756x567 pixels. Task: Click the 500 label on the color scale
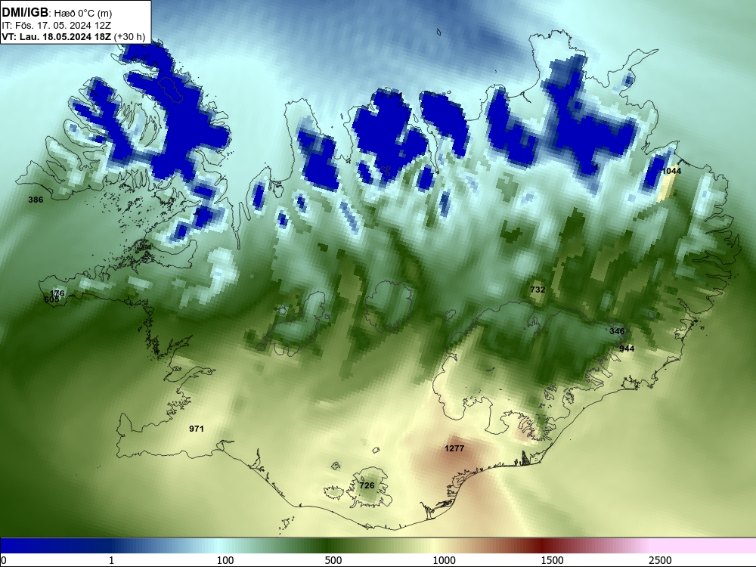pyautogui.click(x=333, y=560)
